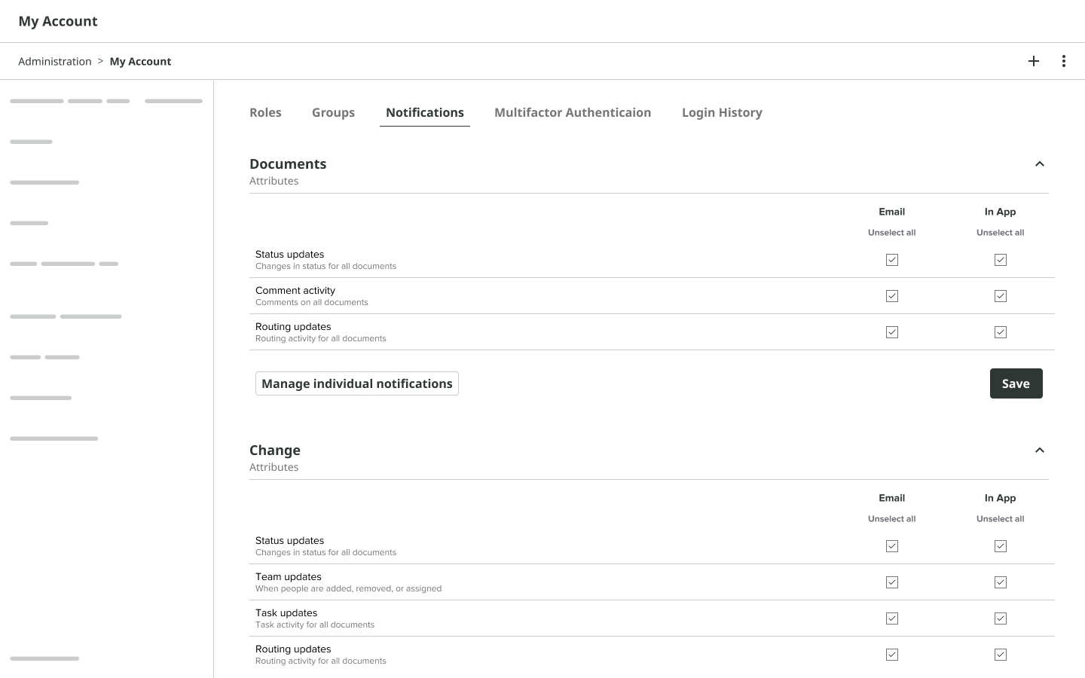The width and height of the screenshot is (1085, 678).
Task: Collapse the Documents section chevron
Action: pyautogui.click(x=1040, y=163)
